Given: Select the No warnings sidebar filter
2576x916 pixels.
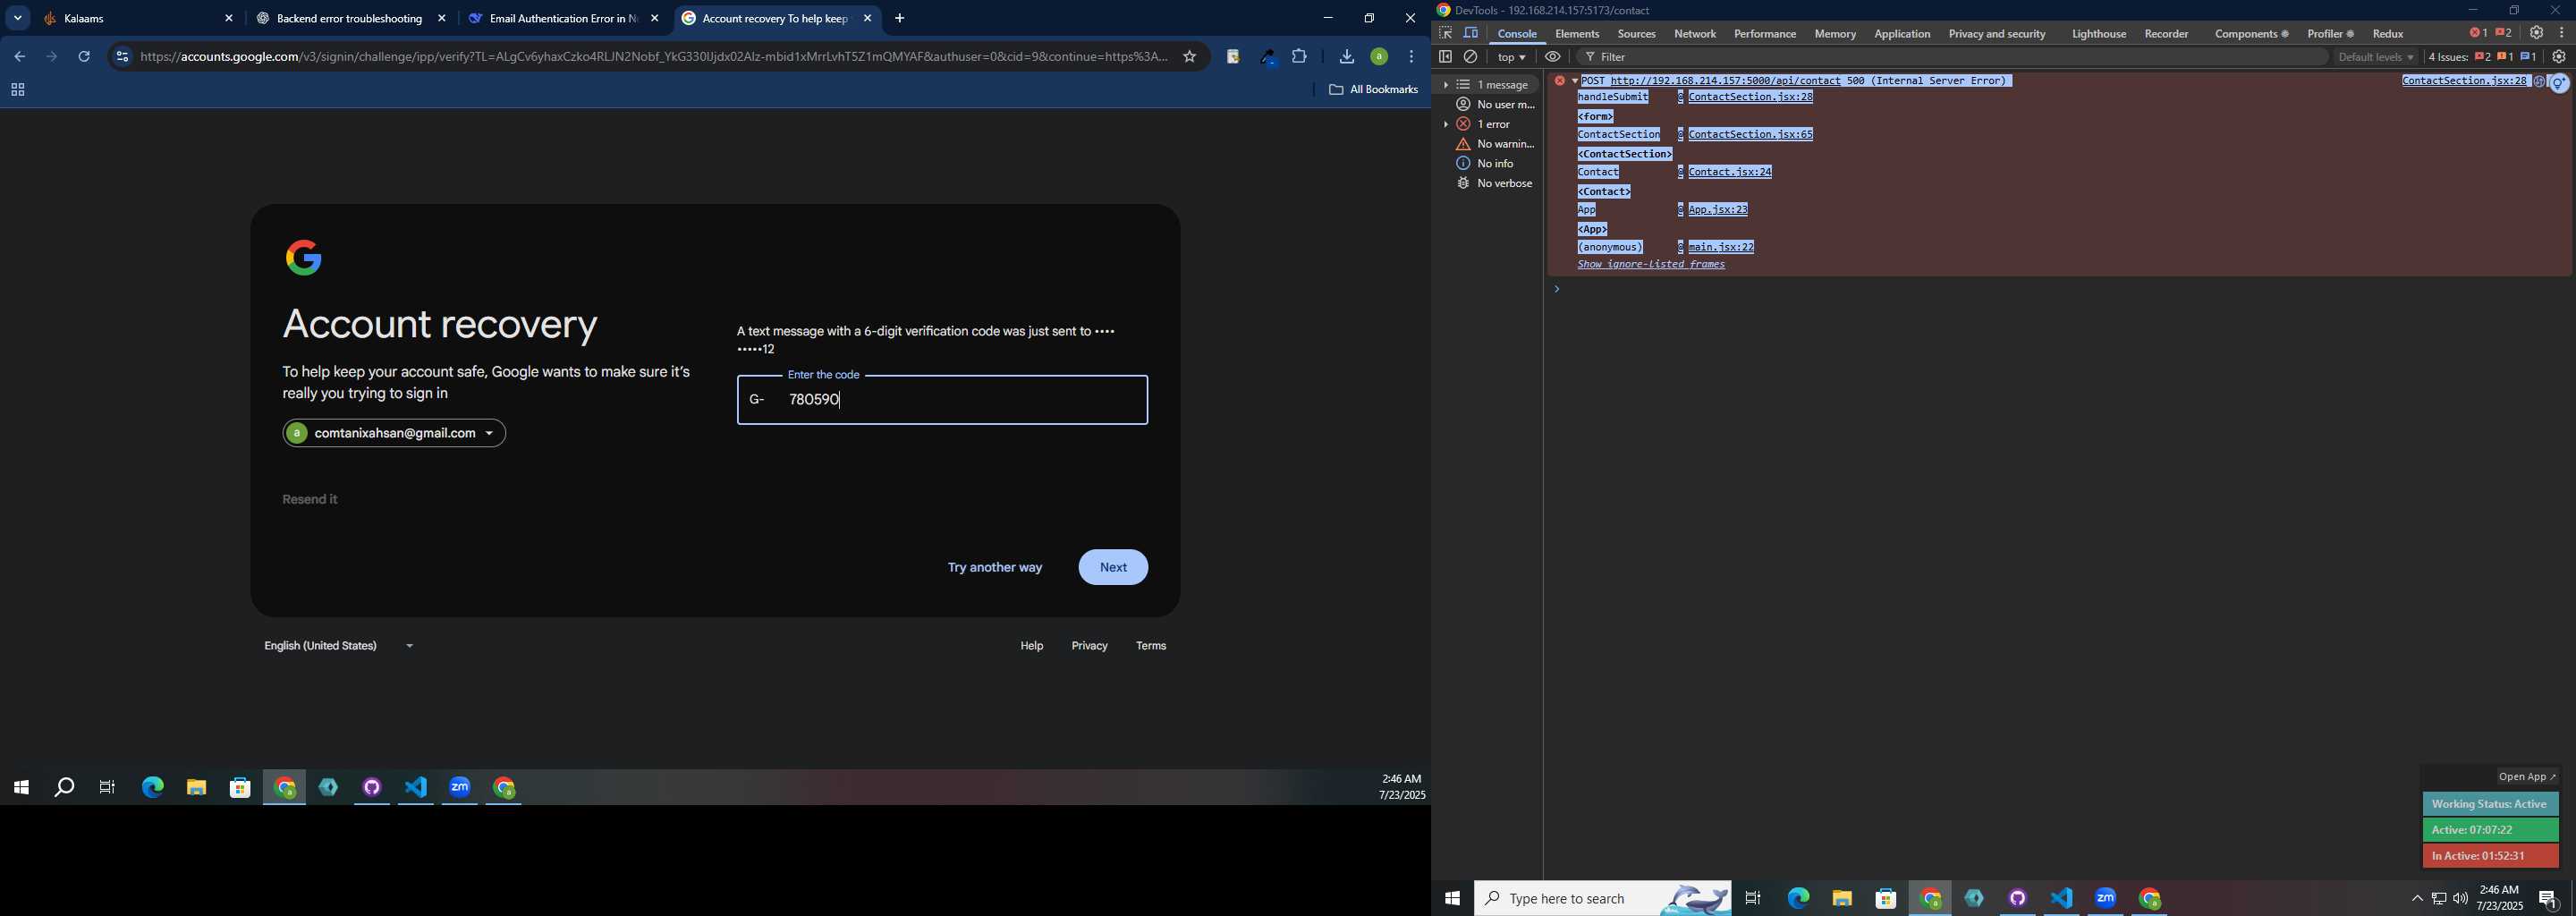Looking at the screenshot, I should coord(1493,144).
